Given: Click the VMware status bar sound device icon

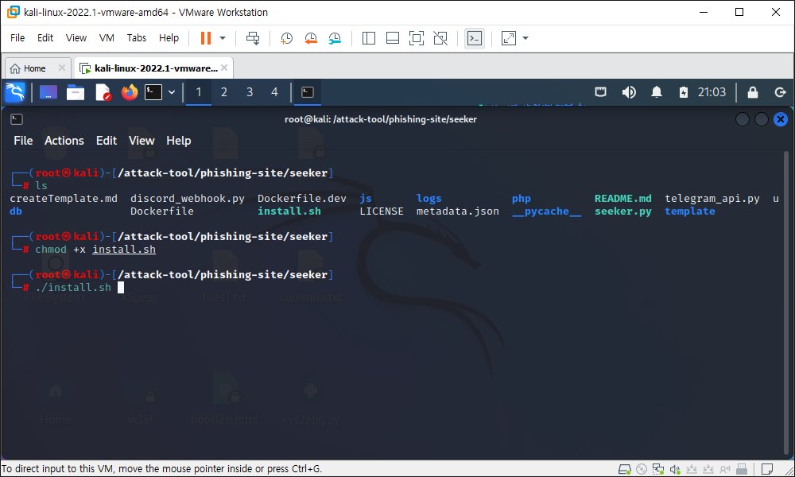Looking at the screenshot, I should (674, 469).
